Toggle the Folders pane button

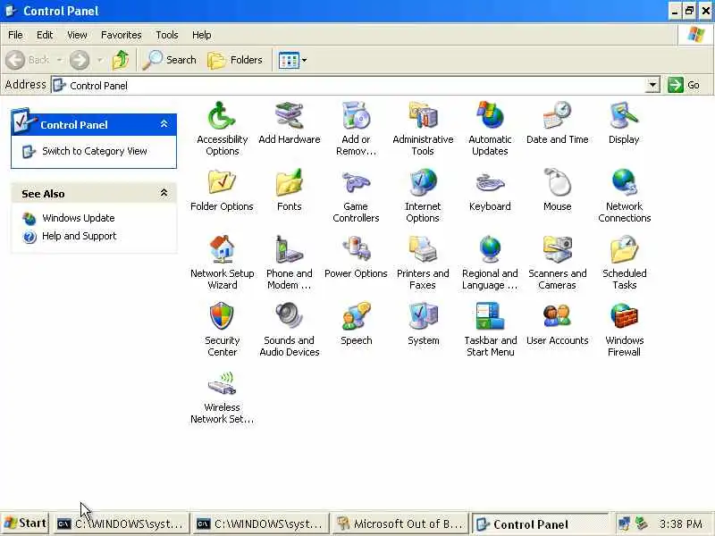[x=235, y=60]
